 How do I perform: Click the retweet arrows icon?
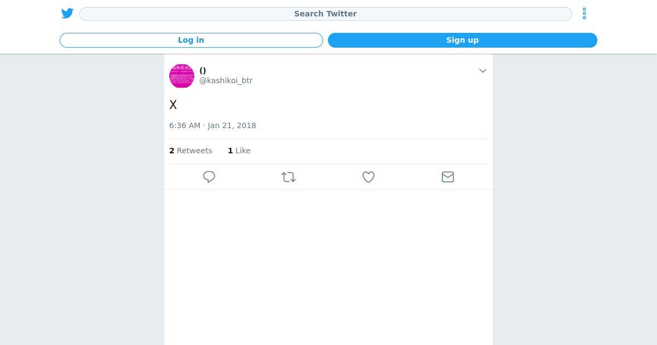pyautogui.click(x=289, y=177)
